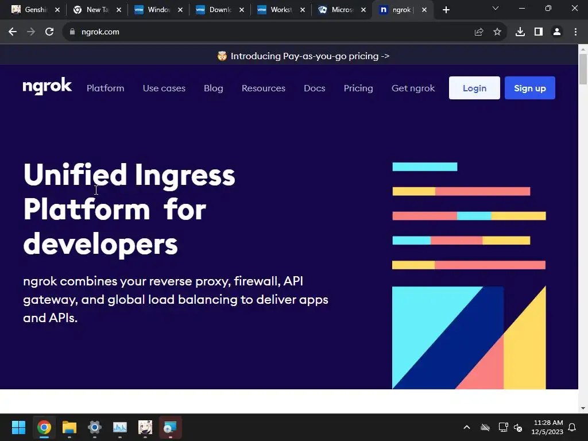
Task: Click the address bar URL ngrok.com
Action: point(100,32)
